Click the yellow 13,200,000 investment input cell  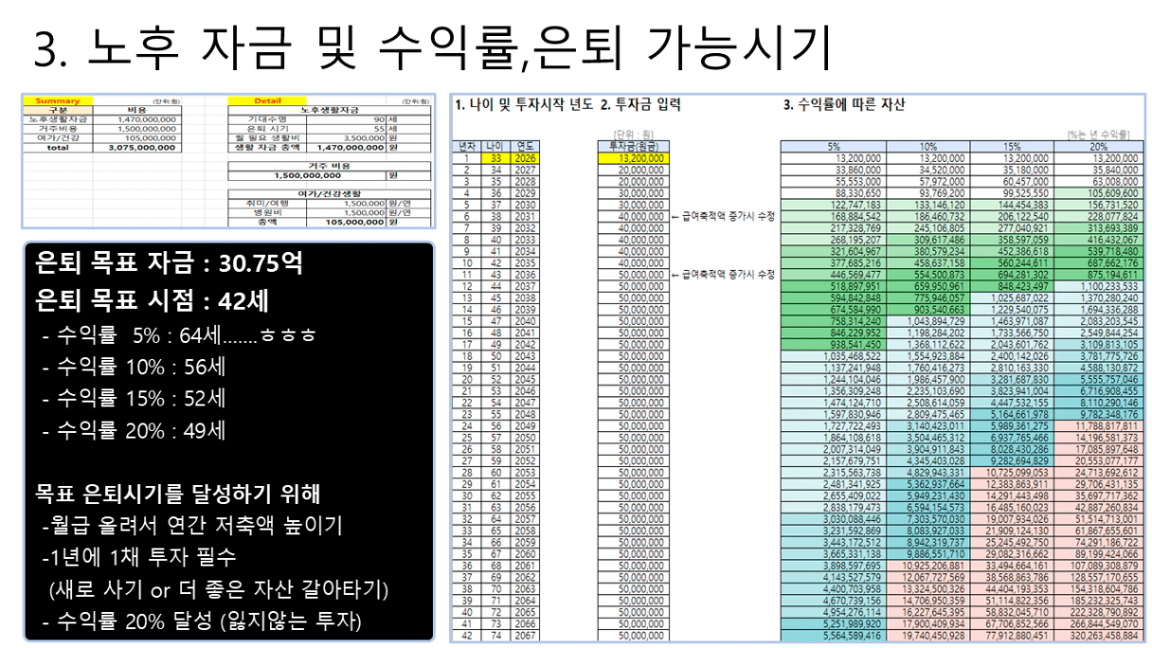click(633, 158)
